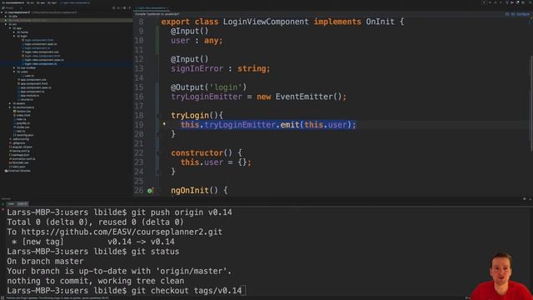Expand the node_modules folder
Image resolution: width=533 pixels, height=300 pixels.
6,20
